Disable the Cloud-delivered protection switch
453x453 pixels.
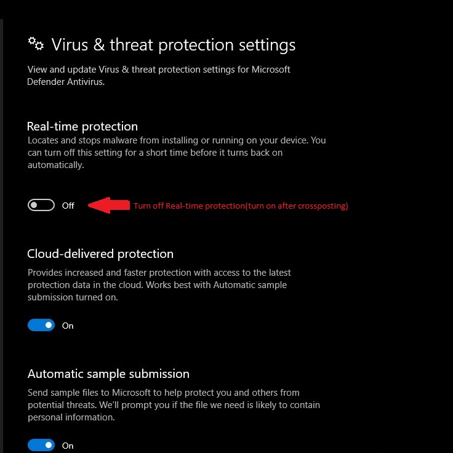tap(41, 325)
